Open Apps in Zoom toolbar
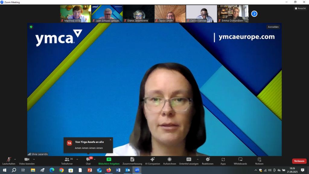Viewport: 309px width, 174px height. pyautogui.click(x=223, y=161)
